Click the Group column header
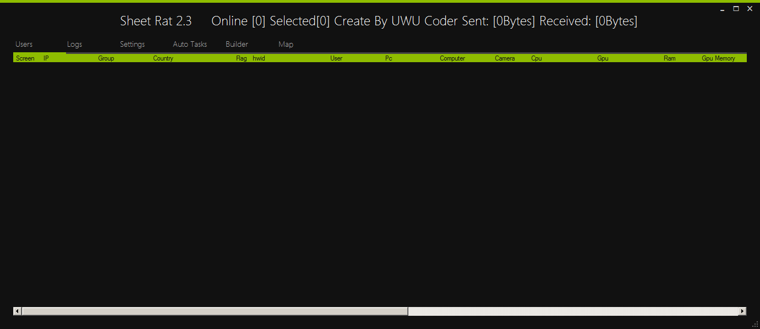760x329 pixels. [x=106, y=58]
